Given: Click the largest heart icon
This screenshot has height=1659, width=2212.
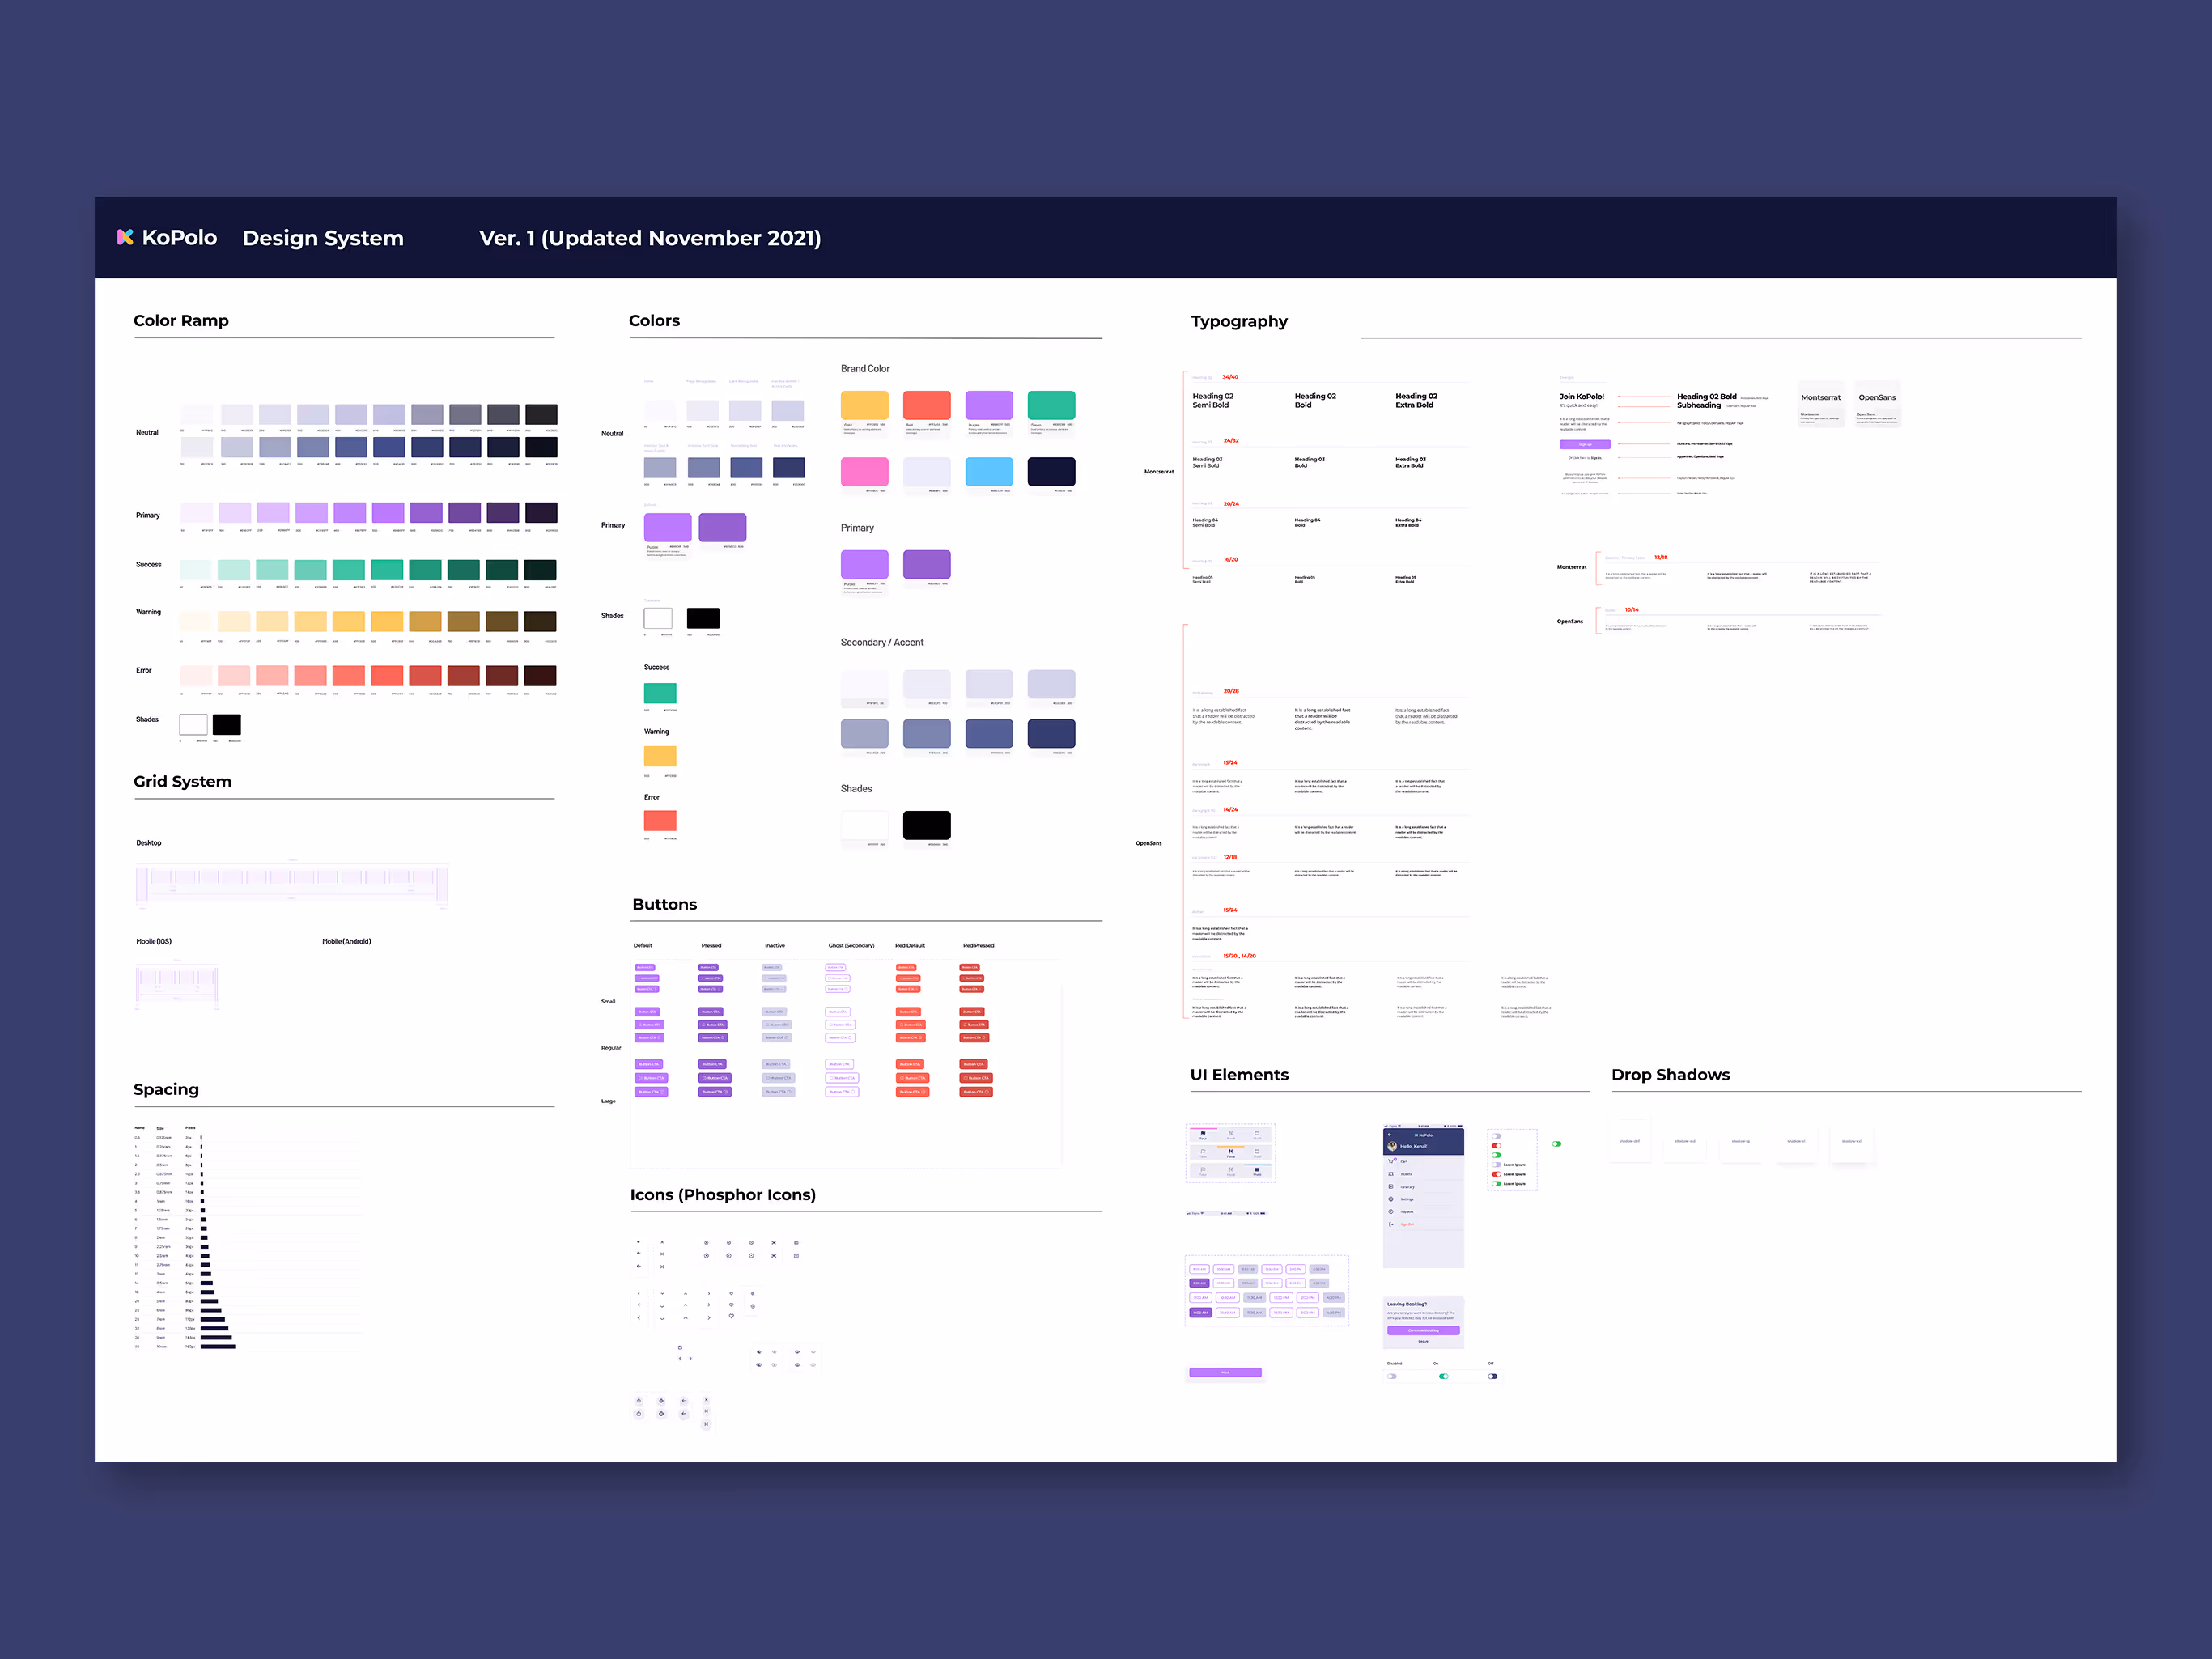Looking at the screenshot, I should (x=731, y=1316).
